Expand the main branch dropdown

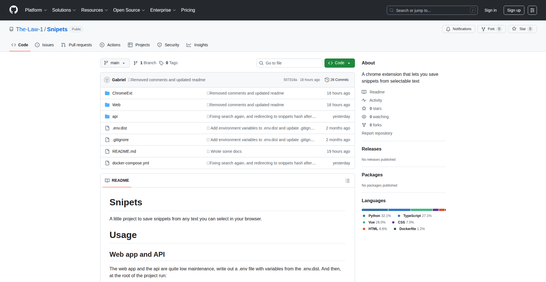pos(115,63)
